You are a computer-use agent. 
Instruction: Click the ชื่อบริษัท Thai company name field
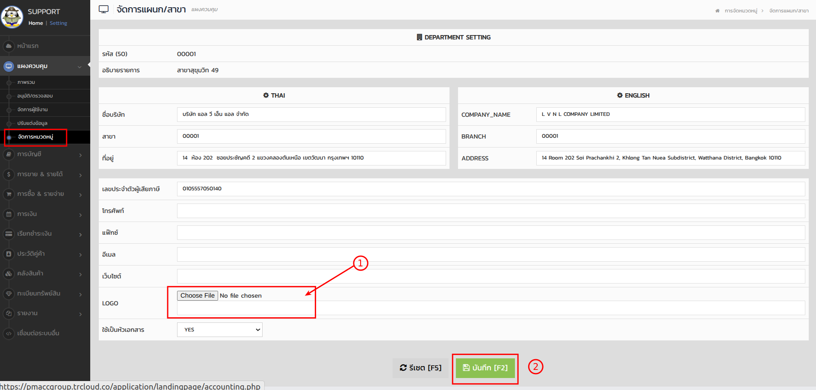click(311, 115)
